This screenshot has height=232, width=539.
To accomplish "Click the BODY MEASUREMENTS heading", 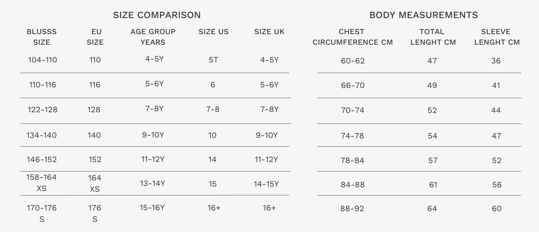I will point(423,15).
